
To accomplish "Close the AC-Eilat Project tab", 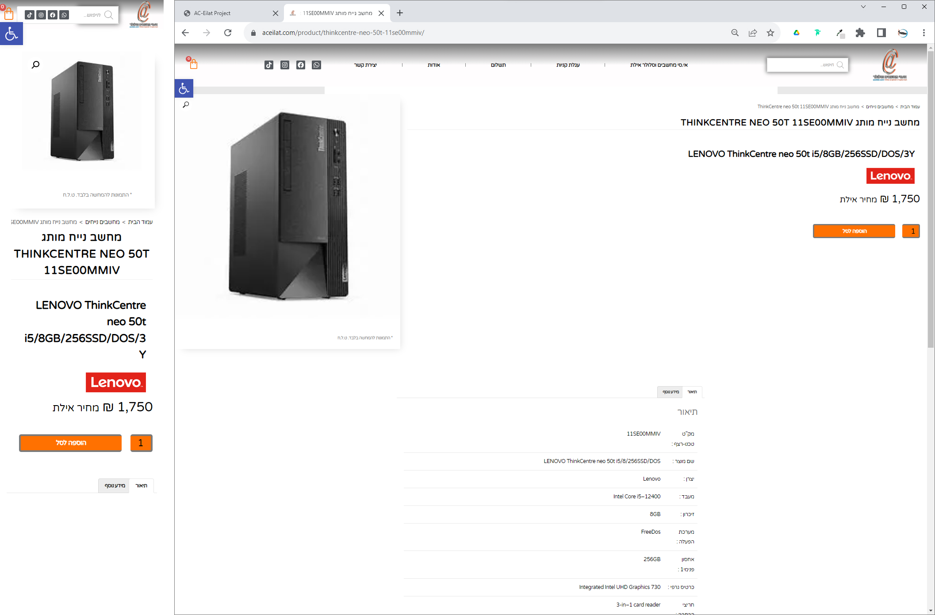I will pos(276,13).
